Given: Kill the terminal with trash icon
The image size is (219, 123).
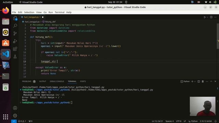Looking at the screenshot, I should click(x=203, y=81).
